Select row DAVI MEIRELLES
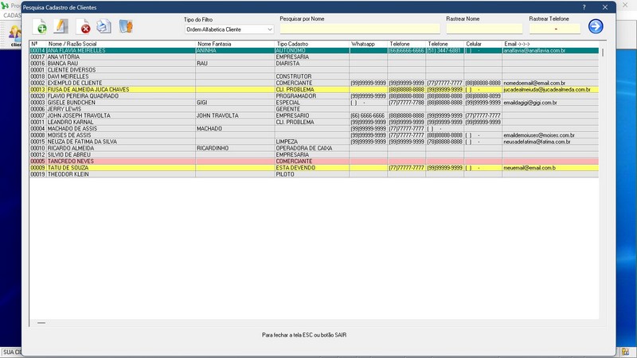The width and height of the screenshot is (637, 358). tap(314, 76)
